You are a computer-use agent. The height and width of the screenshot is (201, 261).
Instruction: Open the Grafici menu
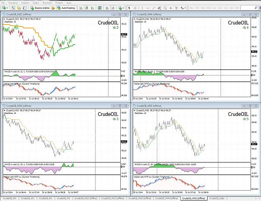[36, 3]
